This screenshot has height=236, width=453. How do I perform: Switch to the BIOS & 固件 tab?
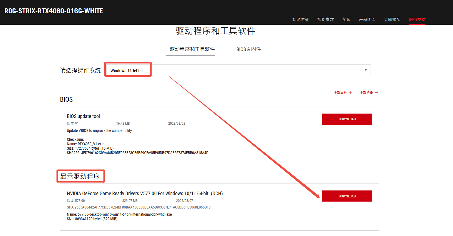click(248, 49)
